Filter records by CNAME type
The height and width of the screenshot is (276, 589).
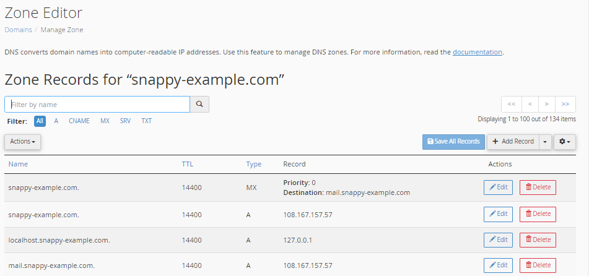tap(79, 121)
